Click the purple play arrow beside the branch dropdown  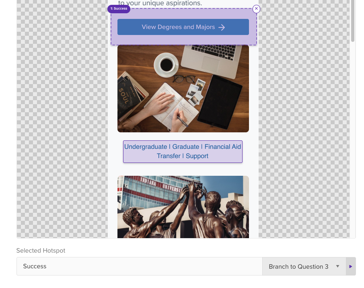click(x=351, y=266)
